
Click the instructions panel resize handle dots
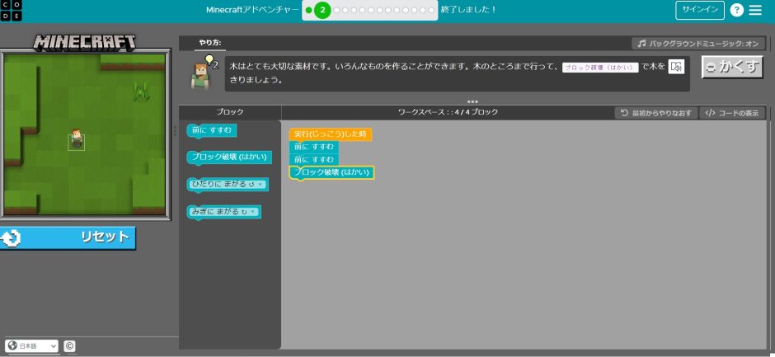pyautogui.click(x=472, y=101)
